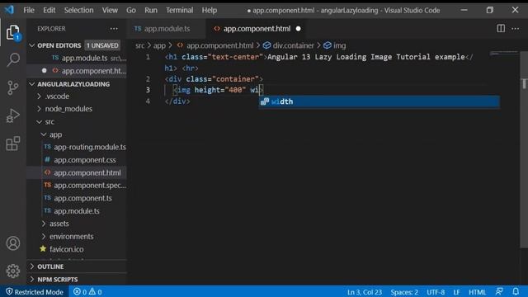The height and width of the screenshot is (297, 528).
Task: Click the src breadcrumb
Action: (x=140, y=45)
